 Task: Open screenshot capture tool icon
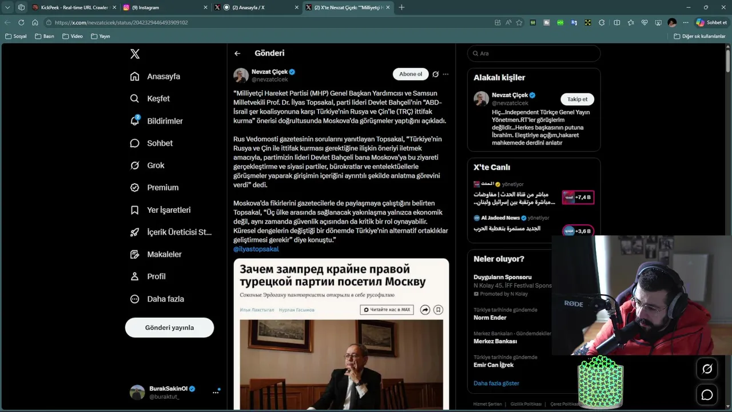click(658, 22)
